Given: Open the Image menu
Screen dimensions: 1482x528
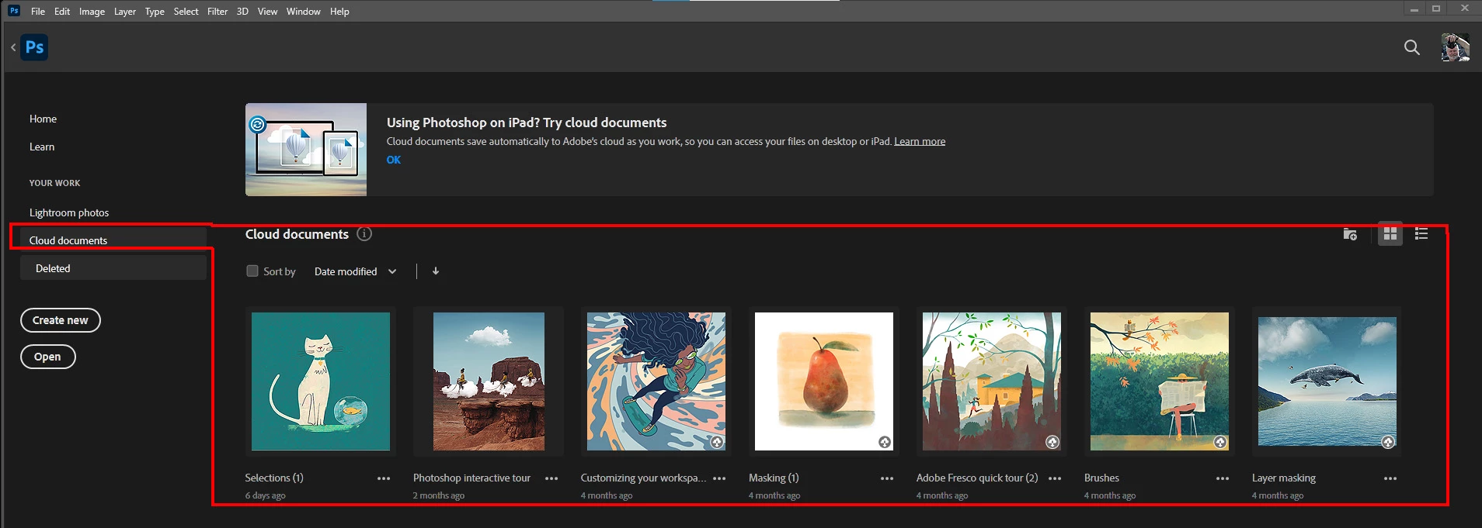Looking at the screenshot, I should (x=92, y=11).
